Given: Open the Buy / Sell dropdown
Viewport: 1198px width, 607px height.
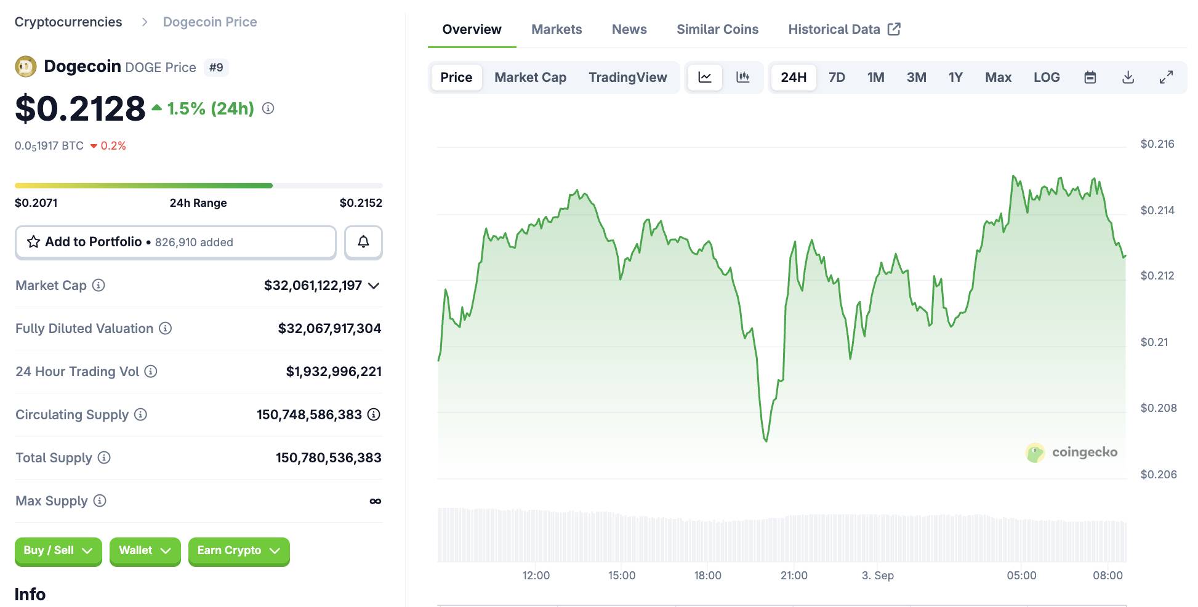Looking at the screenshot, I should tap(58, 550).
